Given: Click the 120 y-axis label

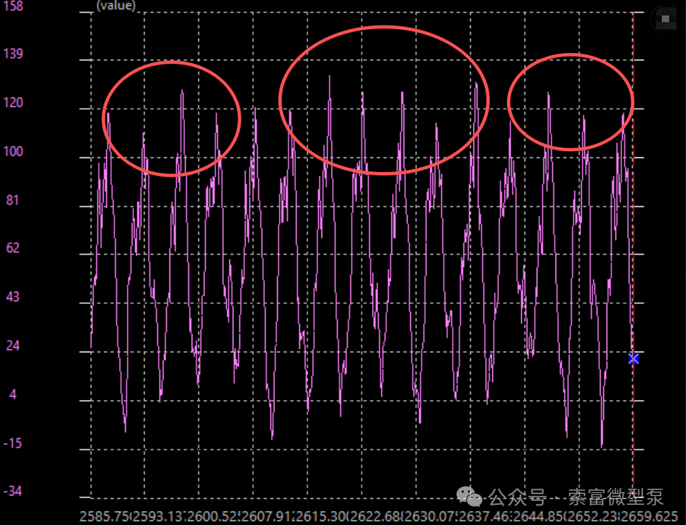Looking at the screenshot, I should 13,103.
